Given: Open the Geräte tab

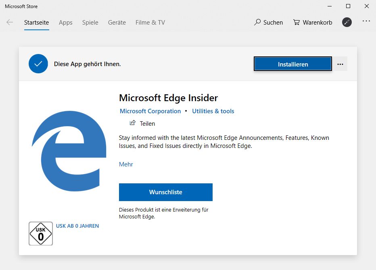Looking at the screenshot, I should [x=117, y=23].
